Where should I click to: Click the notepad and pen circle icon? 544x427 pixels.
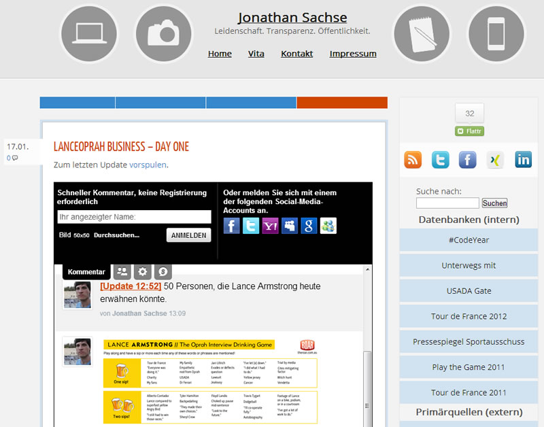[x=422, y=33]
